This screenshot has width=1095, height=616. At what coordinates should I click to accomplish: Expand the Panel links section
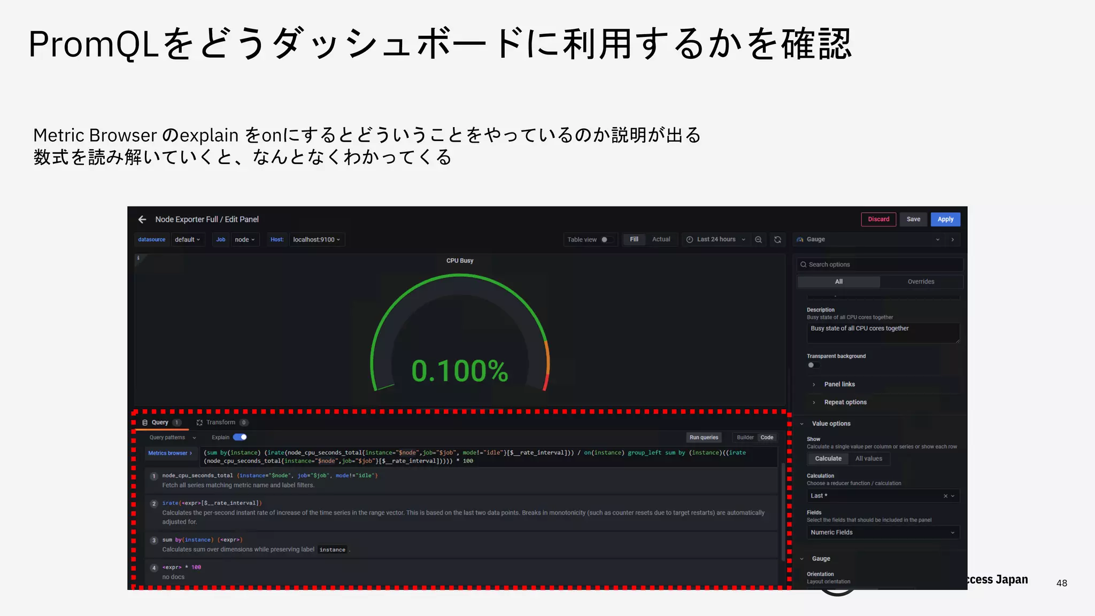839,385
